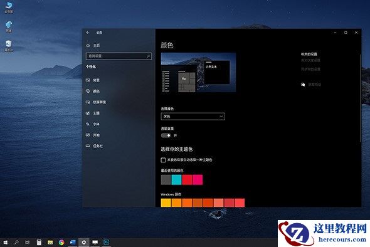Maximize the Settings window
The image size is (370, 247).
point(346,33)
